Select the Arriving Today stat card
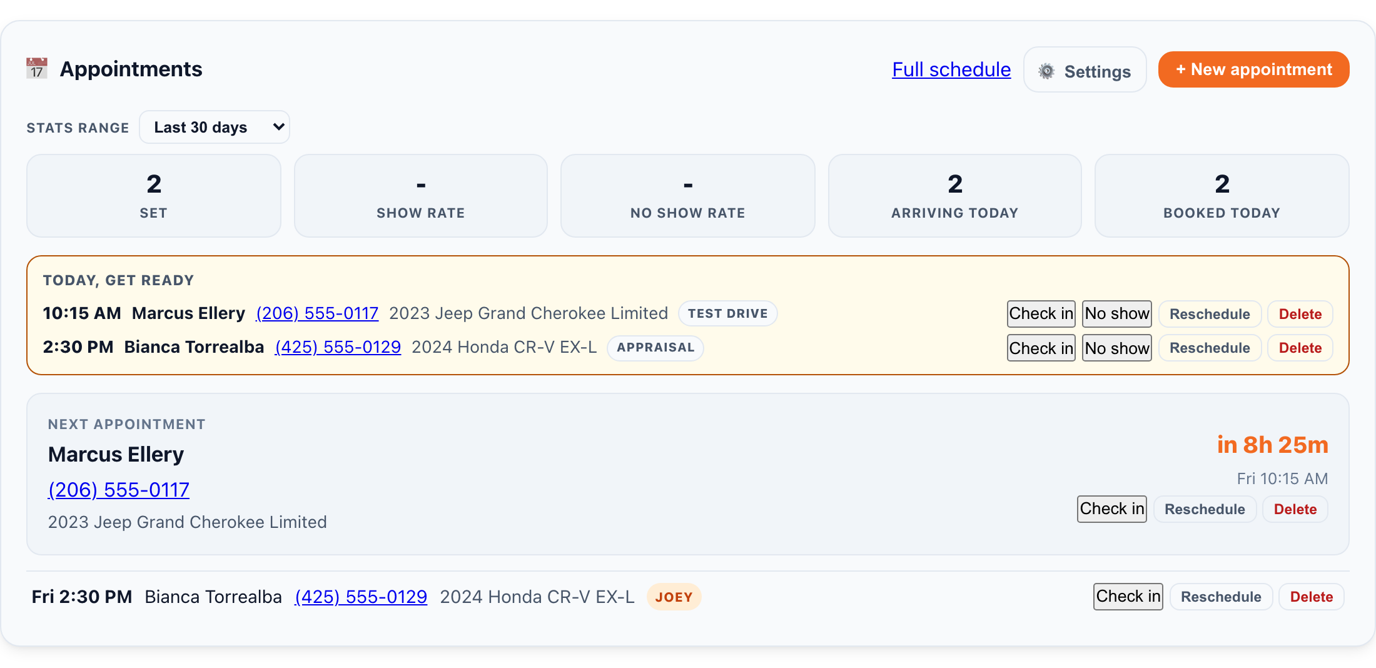Image resolution: width=1376 pixels, height=668 pixels. click(x=954, y=196)
